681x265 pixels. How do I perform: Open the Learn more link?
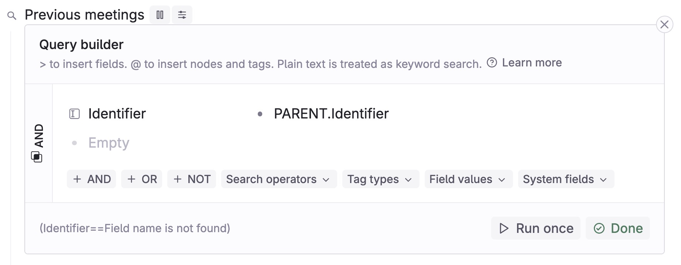(532, 63)
